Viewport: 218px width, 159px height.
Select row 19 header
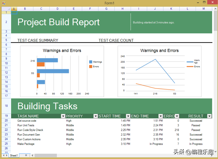click(x=6, y=116)
